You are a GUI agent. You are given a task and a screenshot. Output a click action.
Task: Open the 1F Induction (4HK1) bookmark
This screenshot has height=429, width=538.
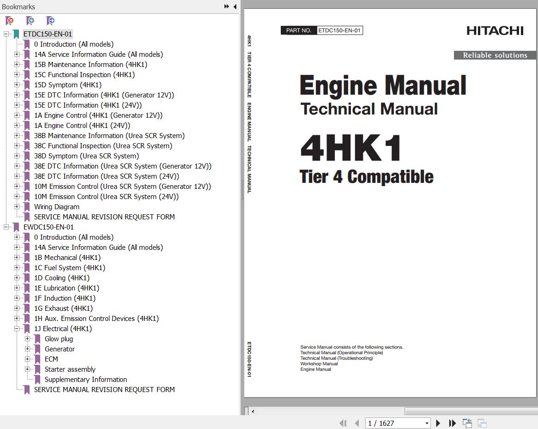(x=65, y=298)
